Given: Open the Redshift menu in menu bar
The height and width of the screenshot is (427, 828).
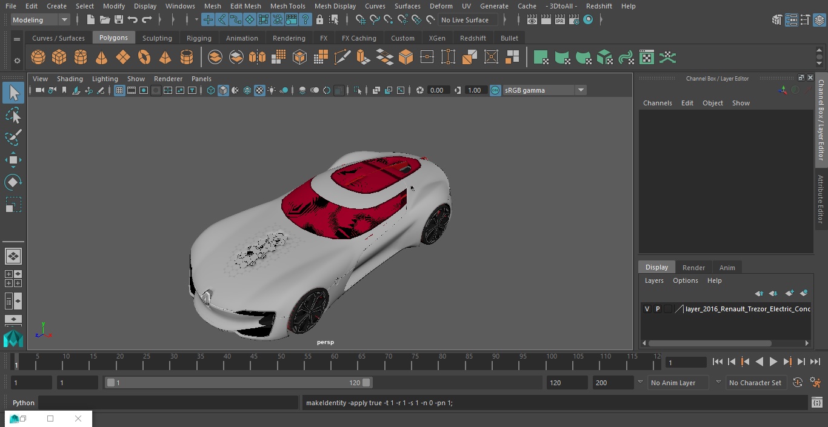Looking at the screenshot, I should [x=599, y=6].
